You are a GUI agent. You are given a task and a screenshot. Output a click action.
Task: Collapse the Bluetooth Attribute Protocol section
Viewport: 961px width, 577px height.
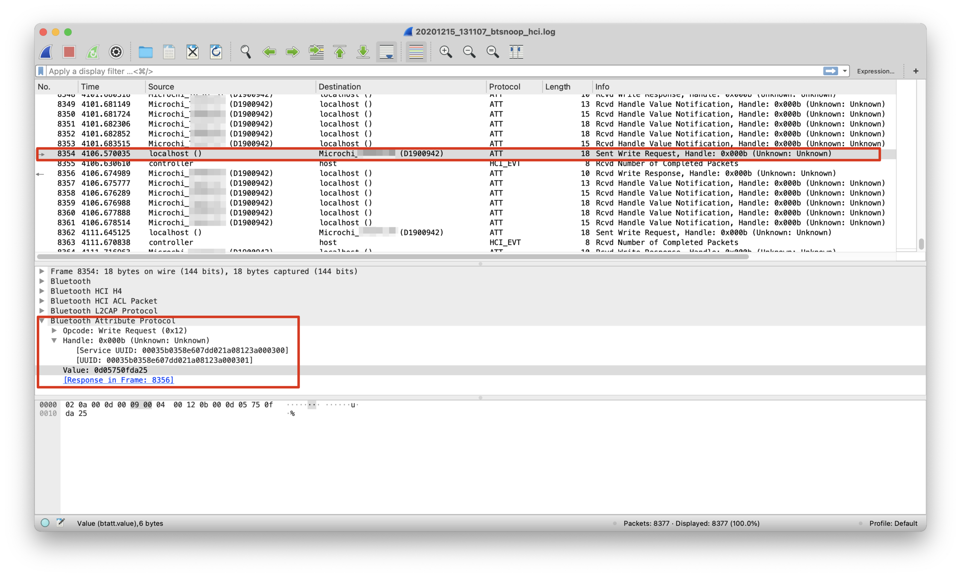pos(42,321)
